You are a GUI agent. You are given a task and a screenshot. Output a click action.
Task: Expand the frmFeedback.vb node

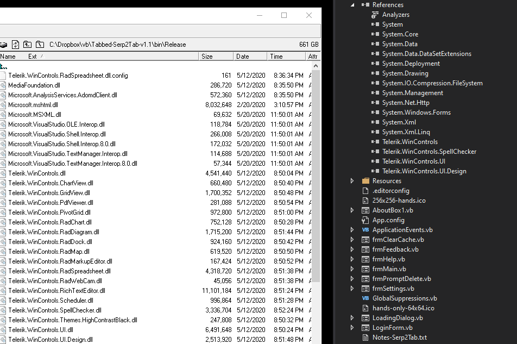point(352,249)
